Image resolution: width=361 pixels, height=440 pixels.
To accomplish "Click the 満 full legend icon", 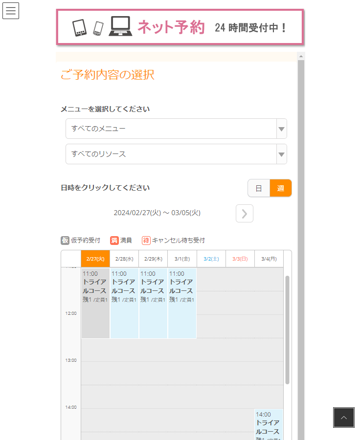I will tap(114, 241).
